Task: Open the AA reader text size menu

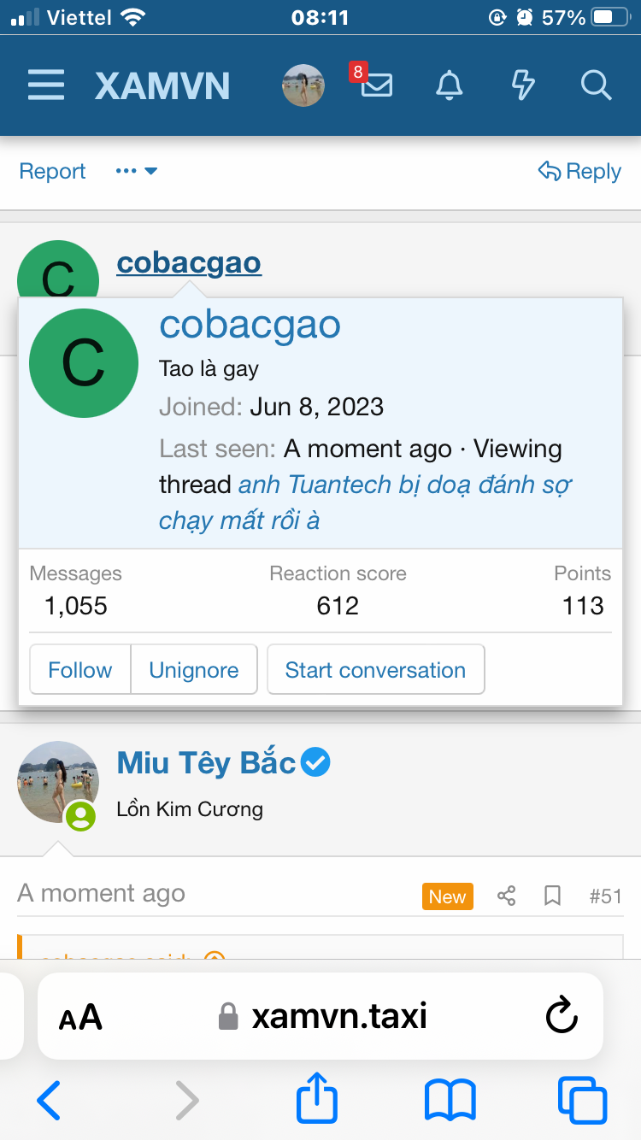Action: 80,1017
